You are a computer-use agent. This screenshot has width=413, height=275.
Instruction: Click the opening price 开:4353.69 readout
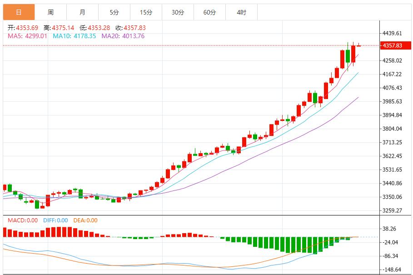(23, 28)
